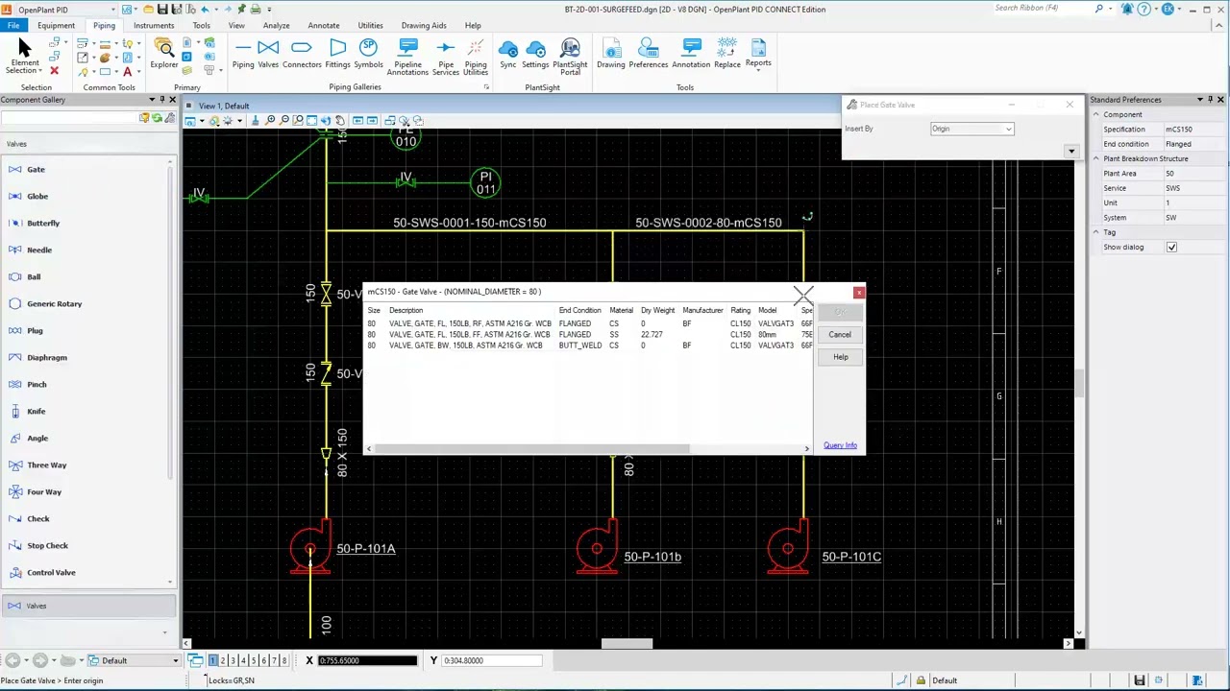Open Piping Utilities tool

[476, 57]
